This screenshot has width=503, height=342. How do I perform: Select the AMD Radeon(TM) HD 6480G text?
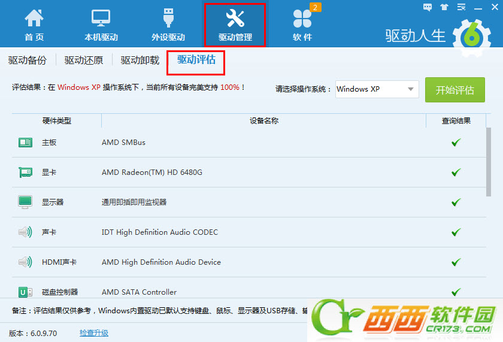[152, 172]
